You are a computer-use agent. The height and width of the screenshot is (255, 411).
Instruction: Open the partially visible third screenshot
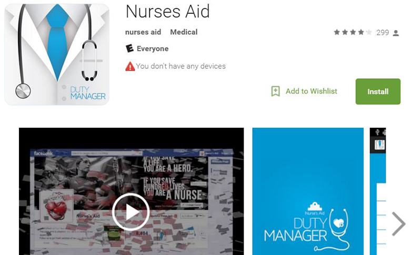click(x=378, y=191)
